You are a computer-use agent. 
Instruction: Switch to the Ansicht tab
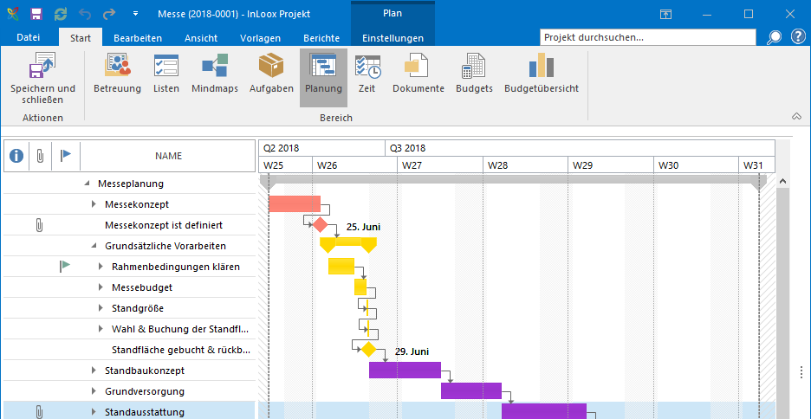(x=201, y=38)
